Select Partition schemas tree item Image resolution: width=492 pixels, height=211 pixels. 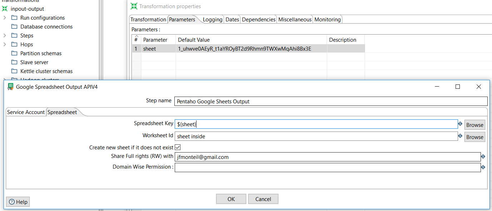pyautogui.click(x=41, y=53)
